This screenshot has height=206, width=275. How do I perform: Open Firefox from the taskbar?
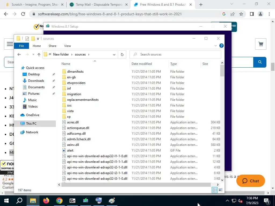click(46, 201)
